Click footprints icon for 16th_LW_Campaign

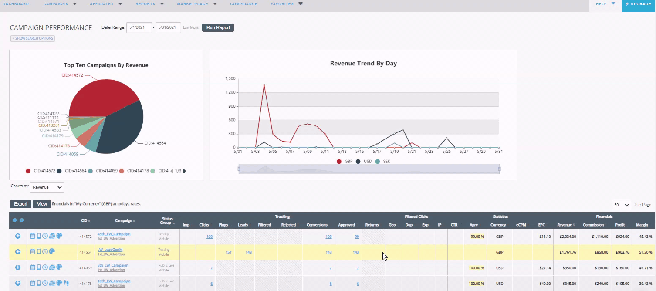coord(66,283)
